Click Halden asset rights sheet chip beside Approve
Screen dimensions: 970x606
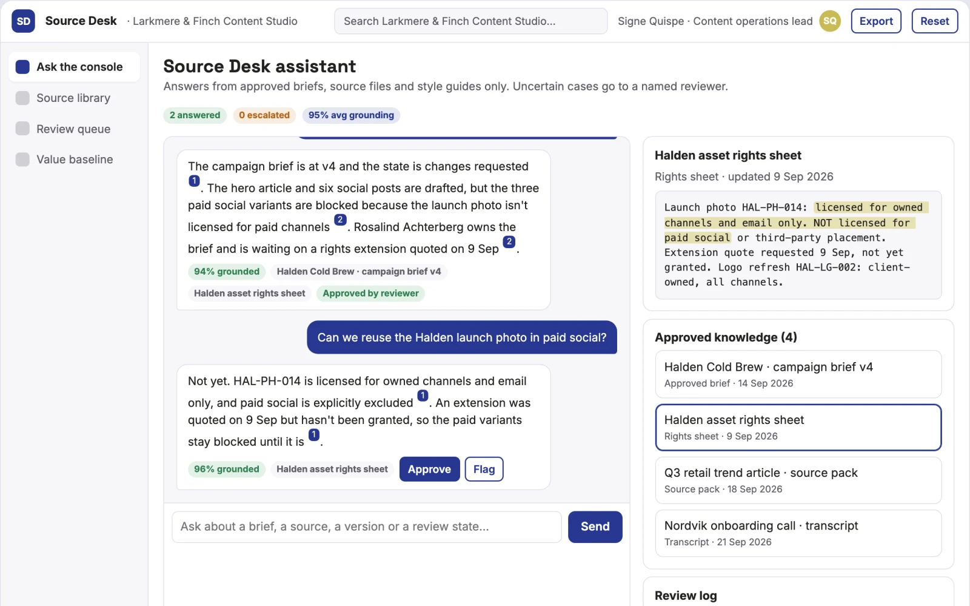[332, 469]
